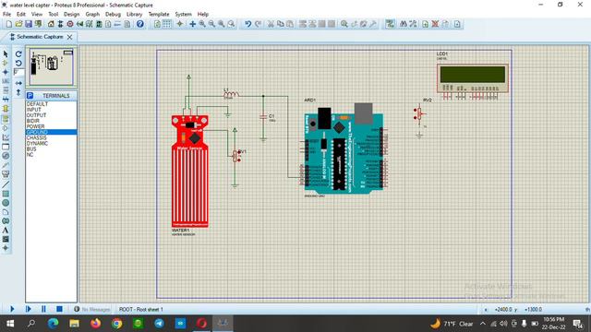Pause the simulation
This screenshot has width=591, height=332.
pos(43,309)
